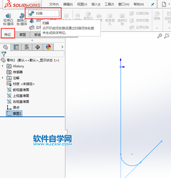Switch to the 草图 (Sketch) tab
The height and width of the screenshot is (178, 171).
click(x=22, y=34)
